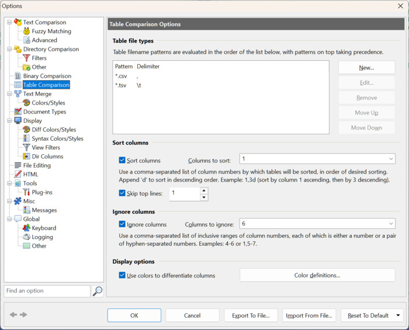
Task: Open the Reset To Default dropdown arrow
Action: click(398, 315)
